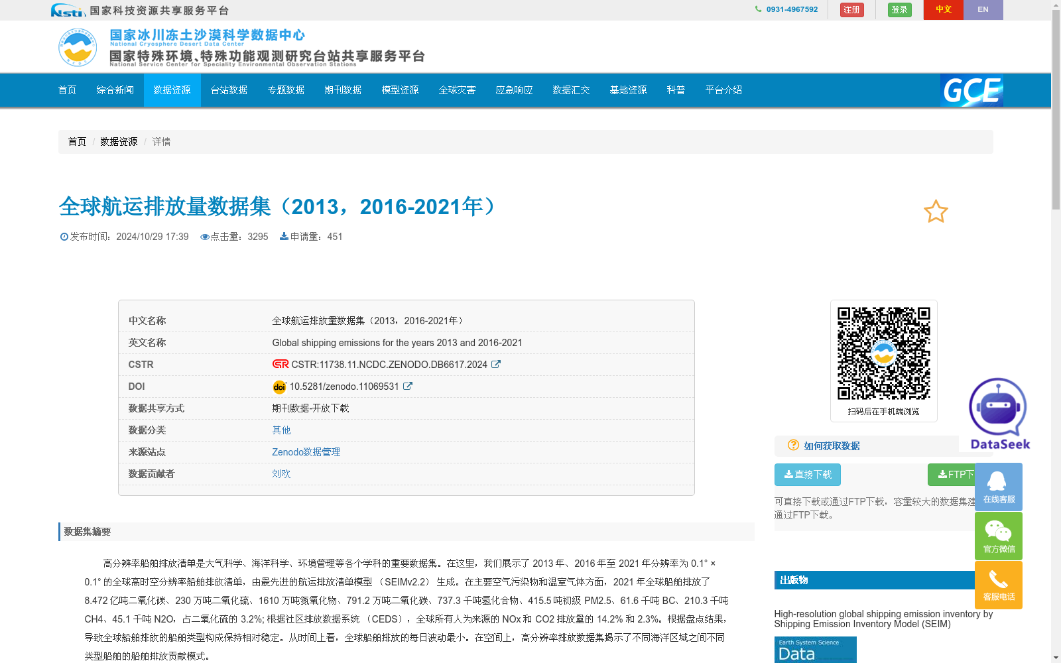Open the 其他 data category link
Image resolution: width=1061 pixels, height=663 pixels.
click(x=282, y=430)
